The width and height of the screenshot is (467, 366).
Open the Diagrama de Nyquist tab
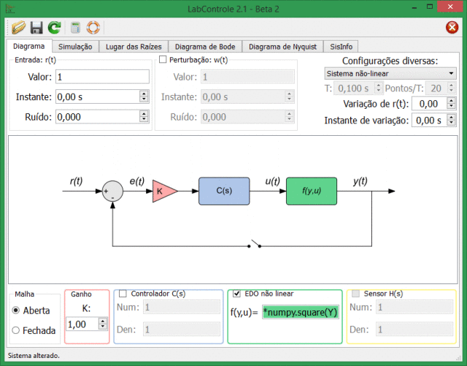click(x=282, y=47)
